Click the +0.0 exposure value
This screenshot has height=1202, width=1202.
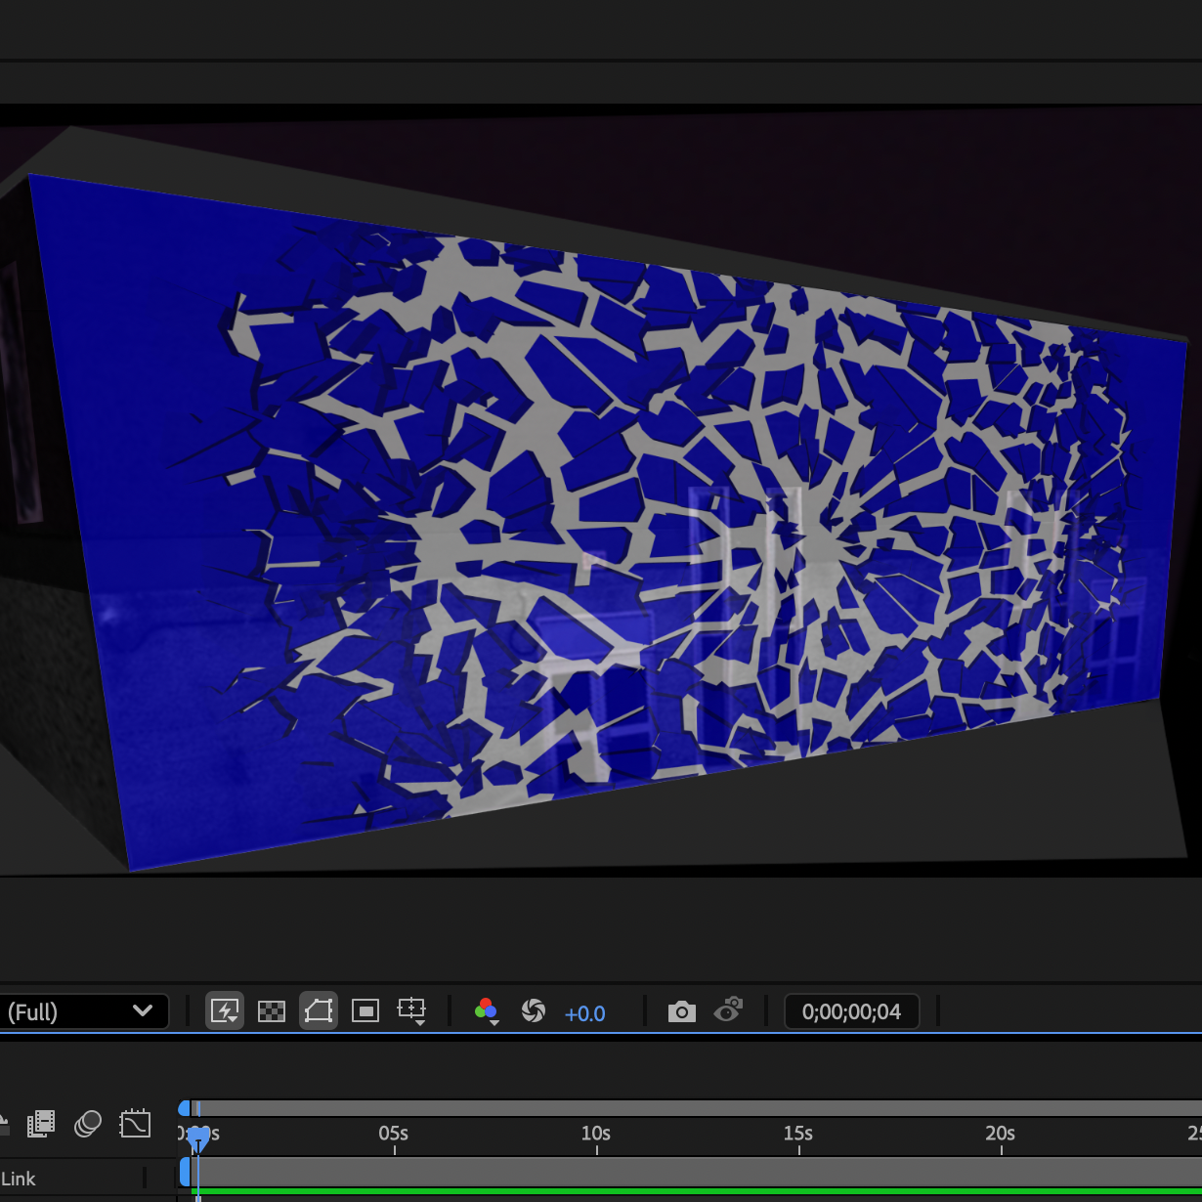(584, 1013)
